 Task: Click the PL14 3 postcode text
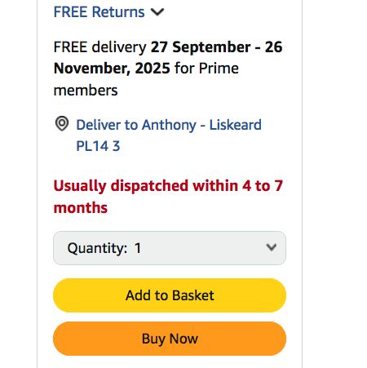click(98, 146)
